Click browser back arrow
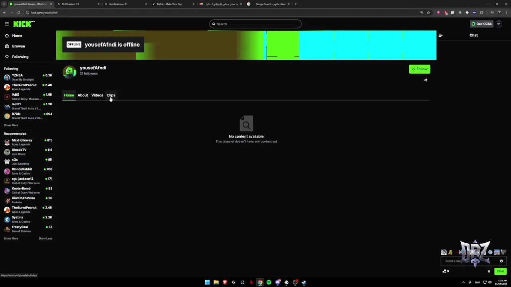Viewport: 511px width, 287px height. pyautogui.click(x=4, y=13)
